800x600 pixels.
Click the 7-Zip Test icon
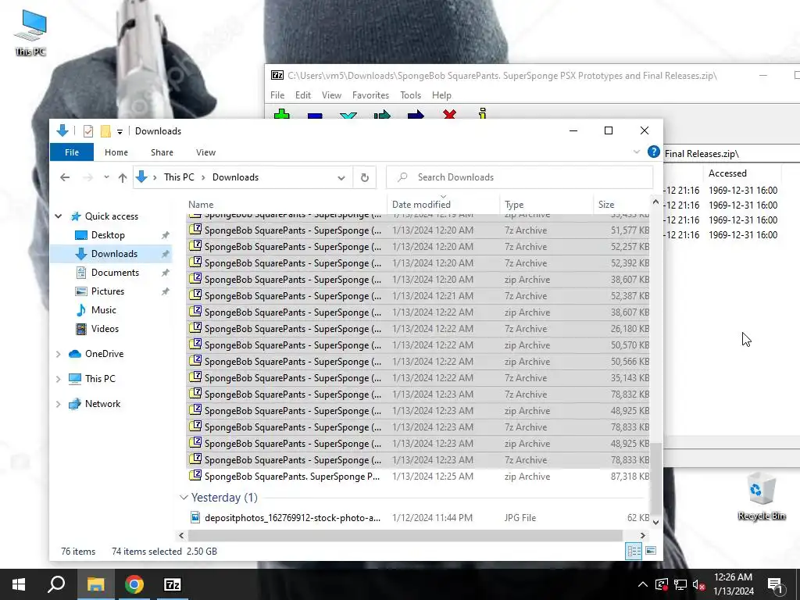[x=348, y=116]
